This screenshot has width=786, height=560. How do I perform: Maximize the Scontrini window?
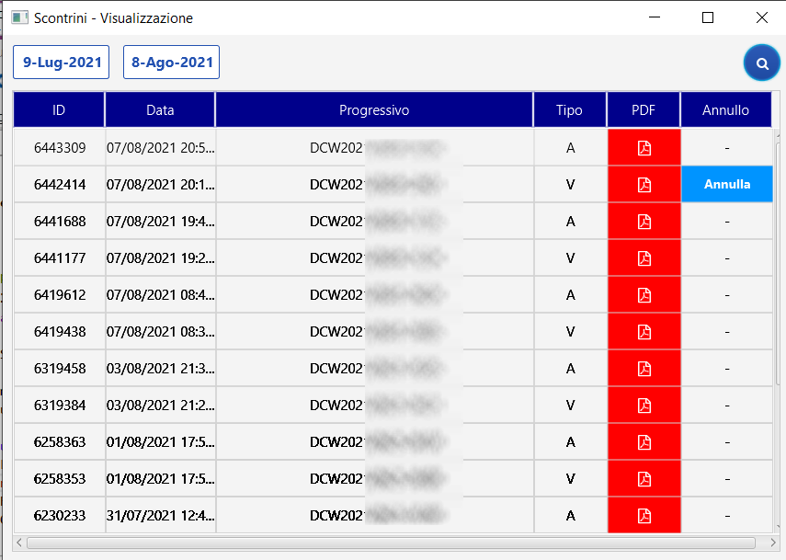pos(708,18)
